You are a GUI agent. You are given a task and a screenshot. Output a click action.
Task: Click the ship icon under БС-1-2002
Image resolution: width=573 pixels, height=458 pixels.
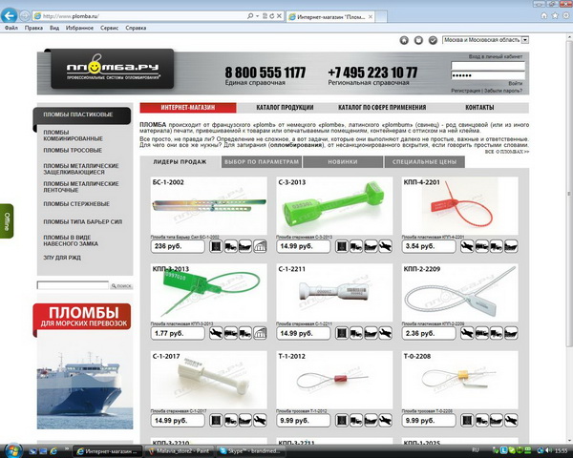[x=244, y=246]
